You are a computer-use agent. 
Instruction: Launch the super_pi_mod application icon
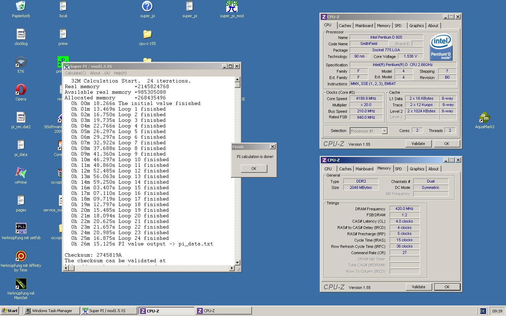tap(232, 6)
